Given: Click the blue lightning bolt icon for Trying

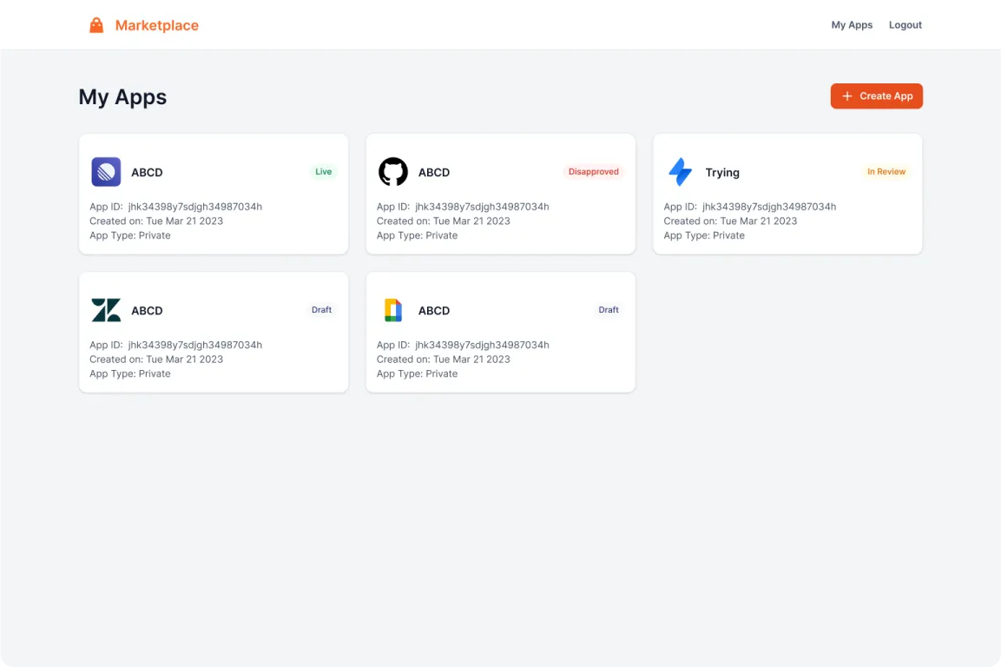Looking at the screenshot, I should pos(681,172).
